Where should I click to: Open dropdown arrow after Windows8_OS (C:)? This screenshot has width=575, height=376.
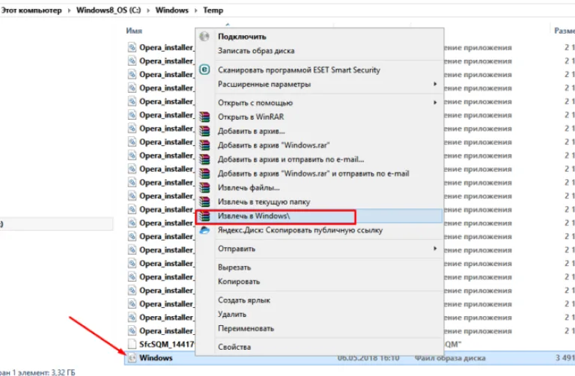click(x=148, y=10)
